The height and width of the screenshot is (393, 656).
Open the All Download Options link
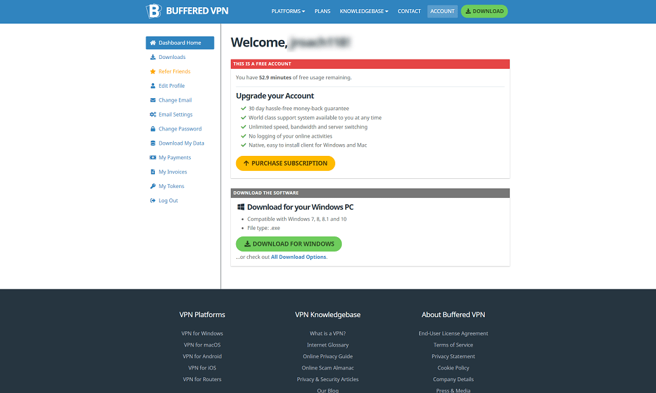298,257
